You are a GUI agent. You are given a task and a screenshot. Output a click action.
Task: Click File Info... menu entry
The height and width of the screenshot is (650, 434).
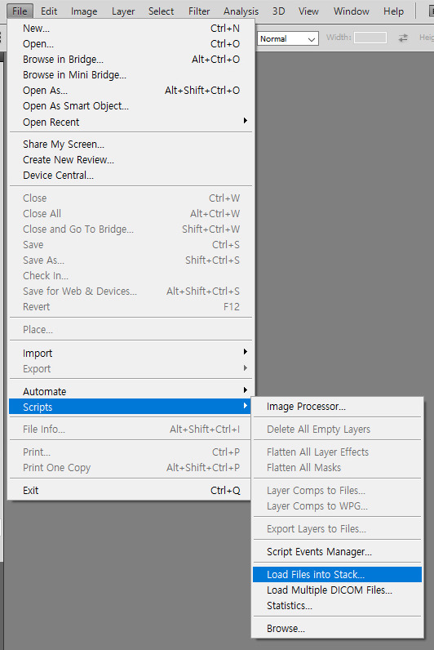(x=131, y=429)
